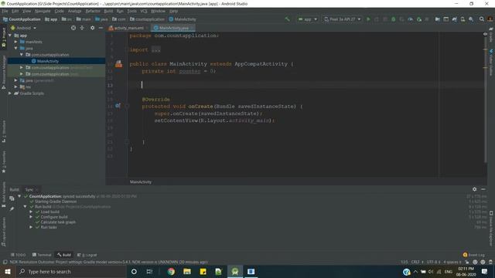
Task: Expand the res folder
Action: (x=16, y=86)
